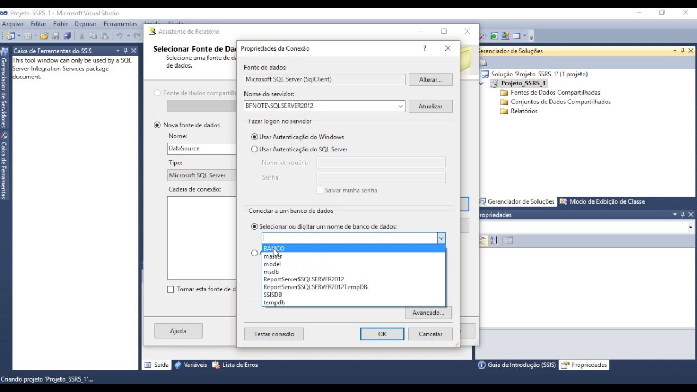
Task: Open the New Project dropdown arrow
Action: click(19, 36)
